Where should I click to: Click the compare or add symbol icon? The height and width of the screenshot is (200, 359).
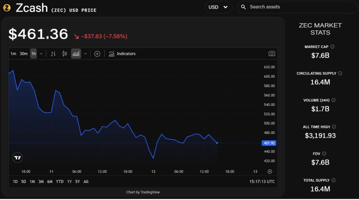coord(97,54)
